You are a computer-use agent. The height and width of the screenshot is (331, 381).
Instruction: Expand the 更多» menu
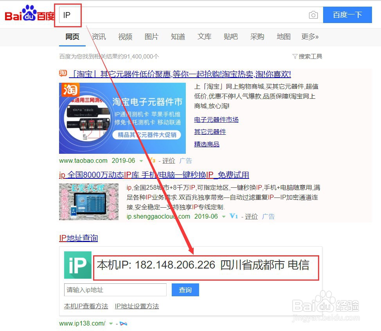[310, 37]
